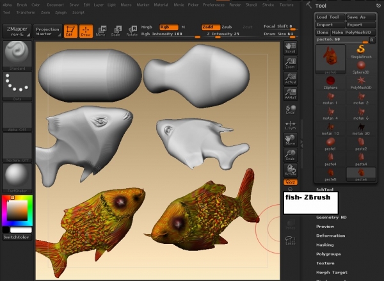
Task: Click the Zoom canvas icon
Action: [291, 63]
